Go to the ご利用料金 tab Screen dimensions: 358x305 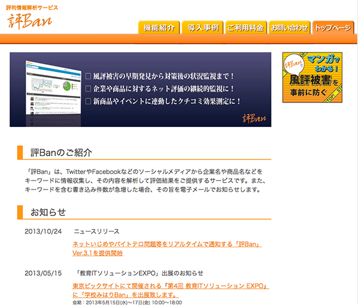pos(245,27)
